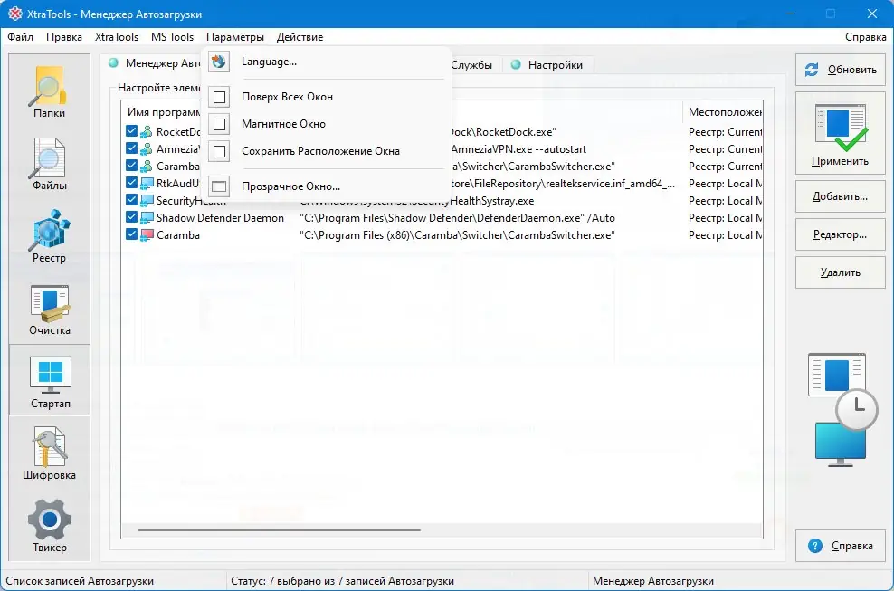This screenshot has width=894, height=591.
Task: Click Менеджер Автозагрузки status bar text
Action: click(653, 581)
